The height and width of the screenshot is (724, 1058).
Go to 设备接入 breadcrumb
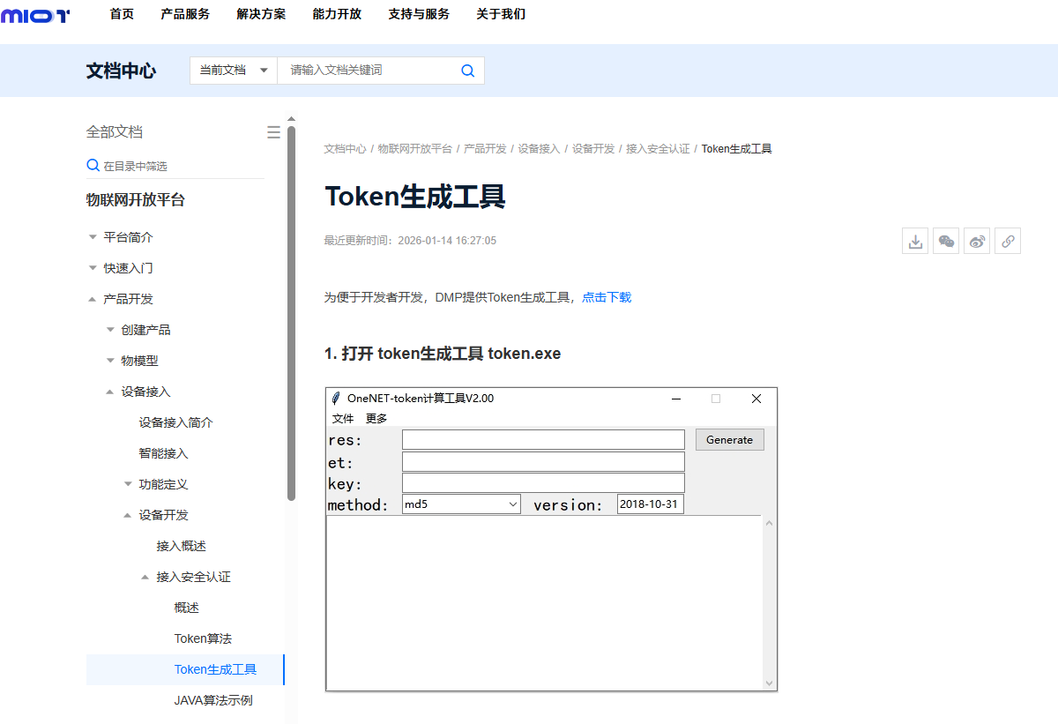[539, 149]
